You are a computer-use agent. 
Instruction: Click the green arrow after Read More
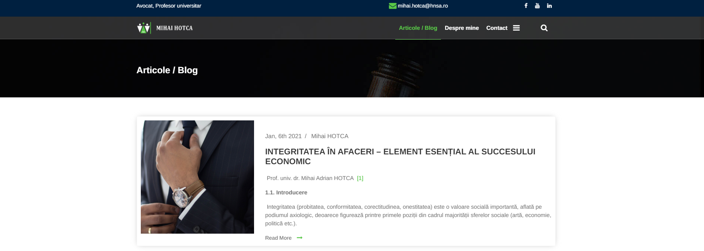[299, 238]
